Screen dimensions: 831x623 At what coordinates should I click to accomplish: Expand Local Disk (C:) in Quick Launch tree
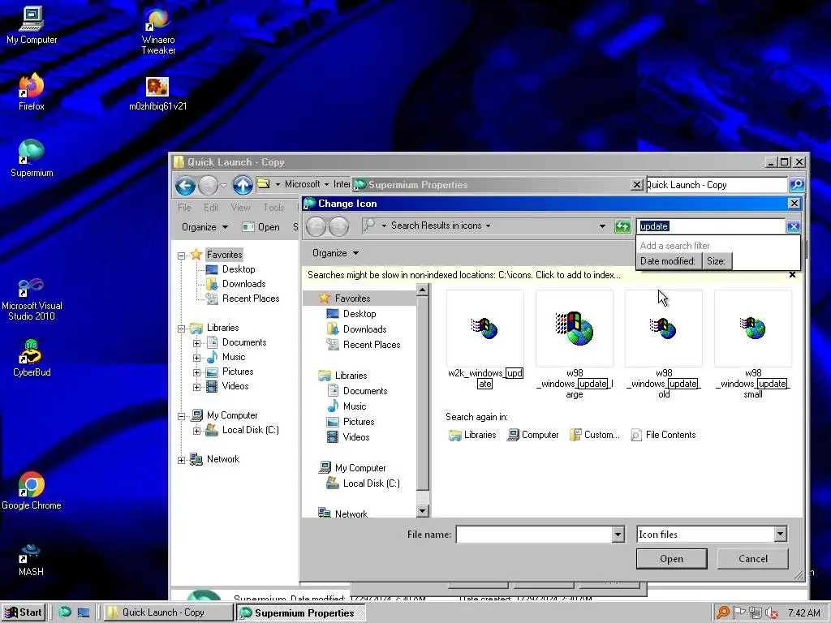tap(196, 431)
